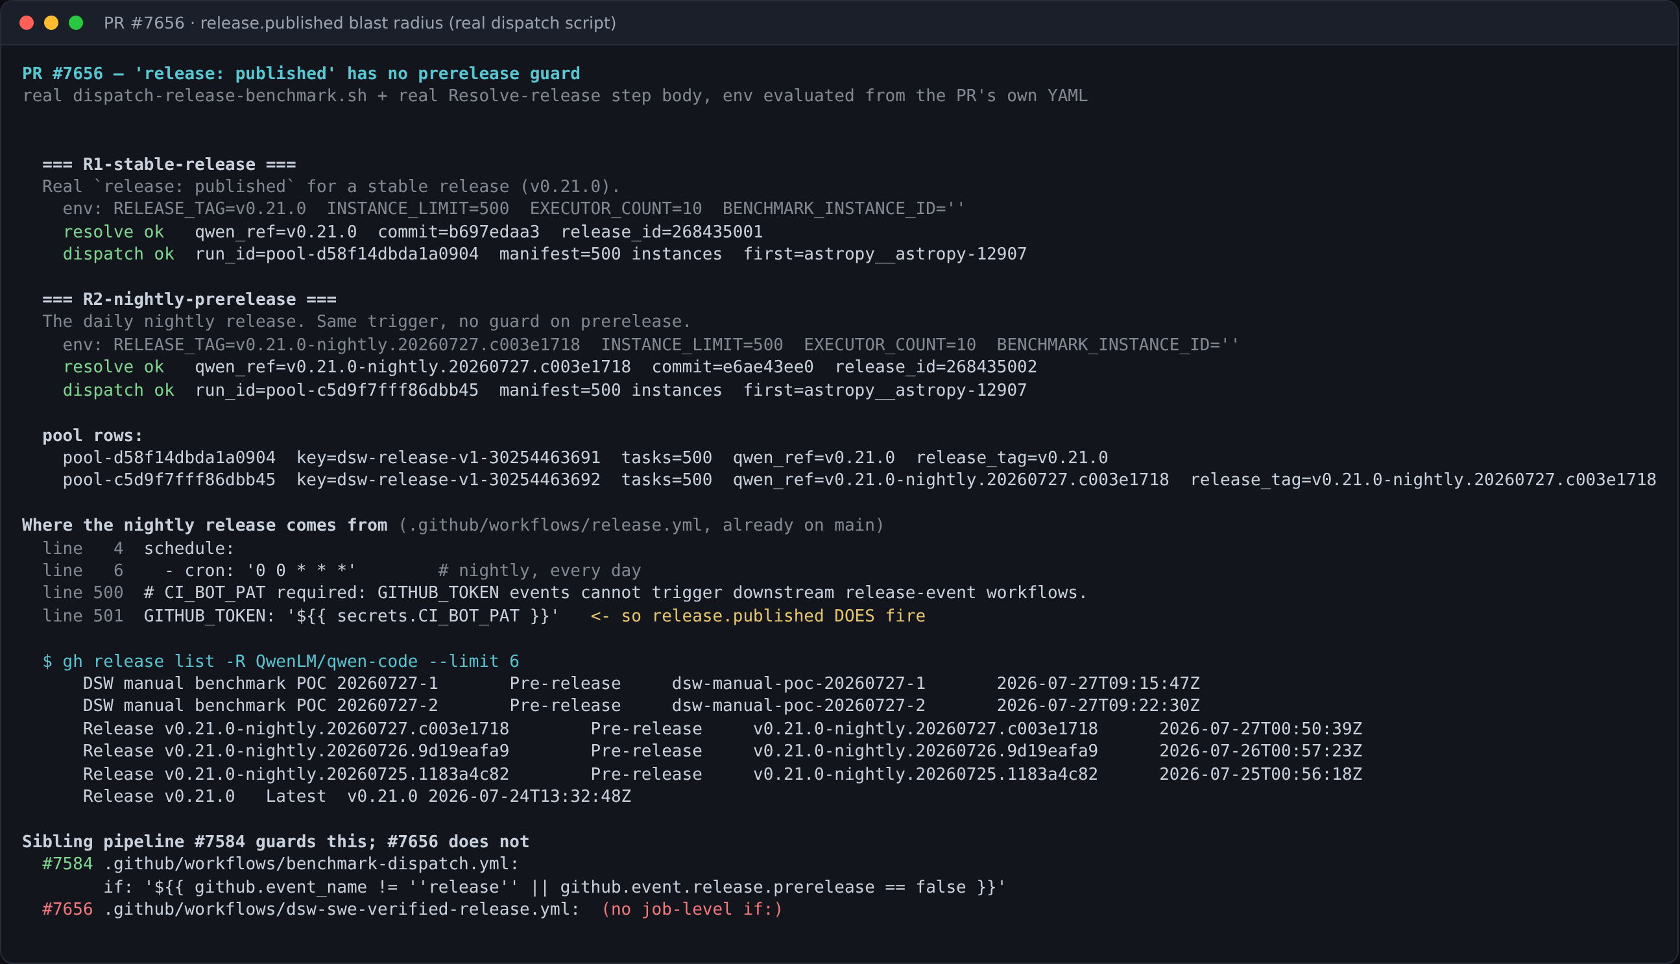Image resolution: width=1680 pixels, height=964 pixels.
Task: Click 'GITHUB_TOKEN: '${{ secrets.CI_BOT_PAT }}'' text
Action: coord(352,616)
